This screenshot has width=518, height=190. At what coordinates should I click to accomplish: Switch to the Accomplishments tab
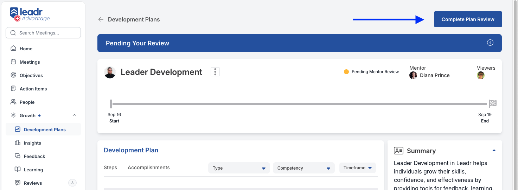coord(149,167)
